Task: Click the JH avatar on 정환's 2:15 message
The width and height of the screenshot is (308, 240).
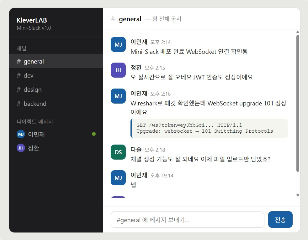Action: click(118, 70)
